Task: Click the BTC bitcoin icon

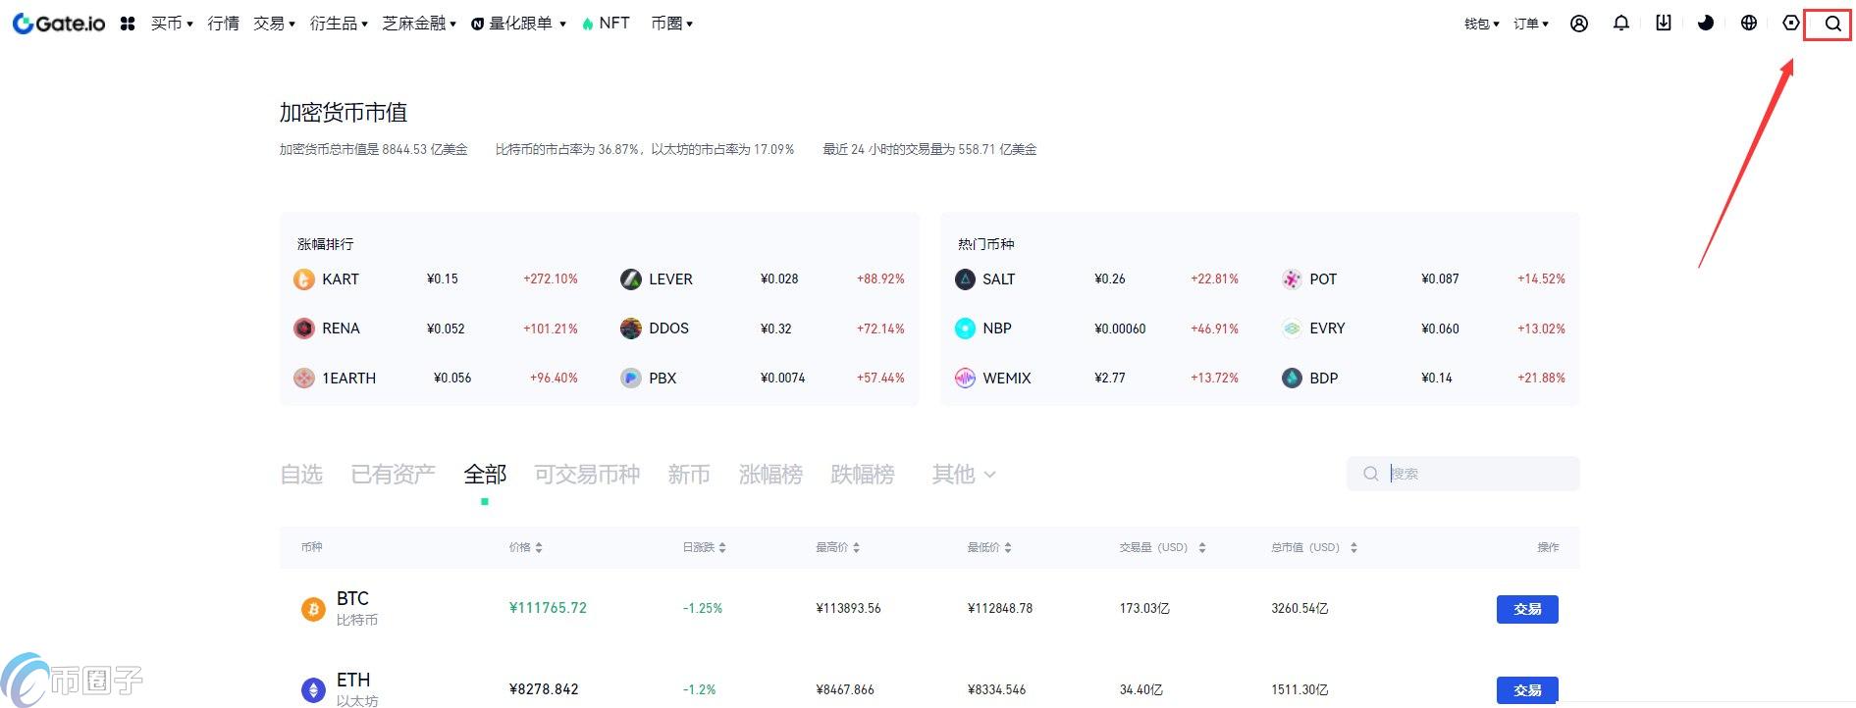Action: 313,610
